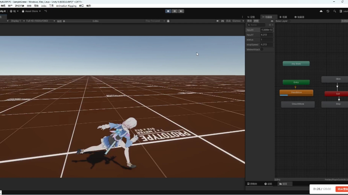
Task: Select the Entry node
Action: click(x=296, y=82)
